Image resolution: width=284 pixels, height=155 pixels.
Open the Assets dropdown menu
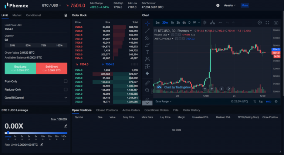pos(230,5)
